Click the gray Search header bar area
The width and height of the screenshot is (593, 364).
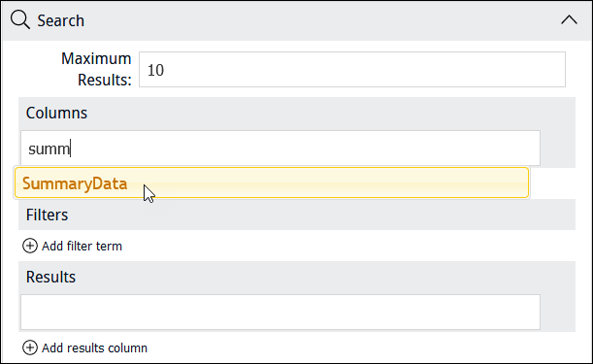321,20
